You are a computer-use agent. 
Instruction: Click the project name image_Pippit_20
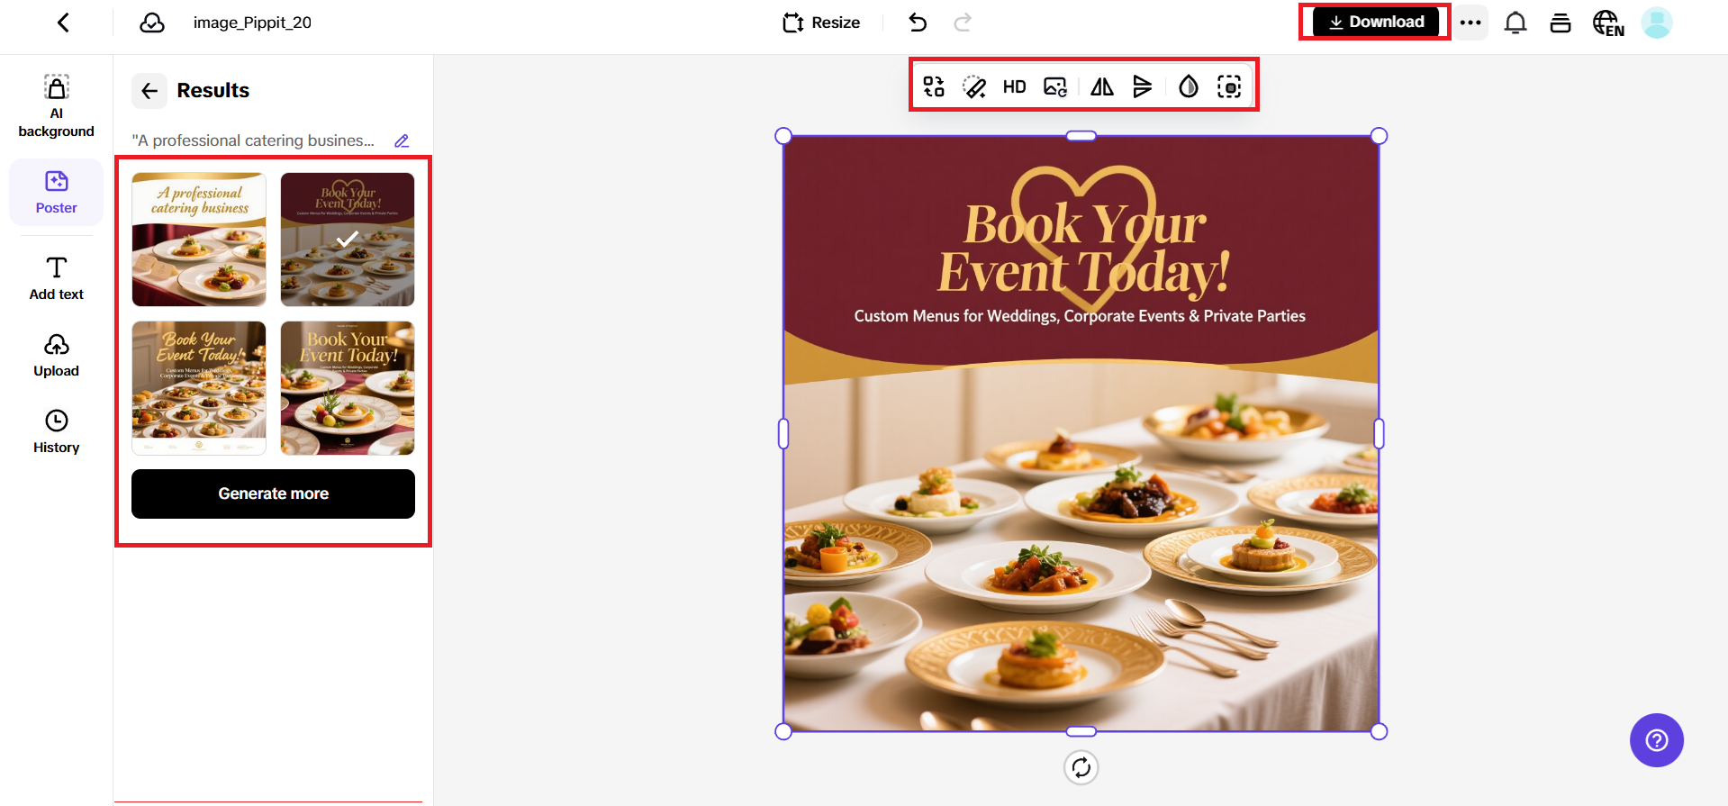(252, 23)
